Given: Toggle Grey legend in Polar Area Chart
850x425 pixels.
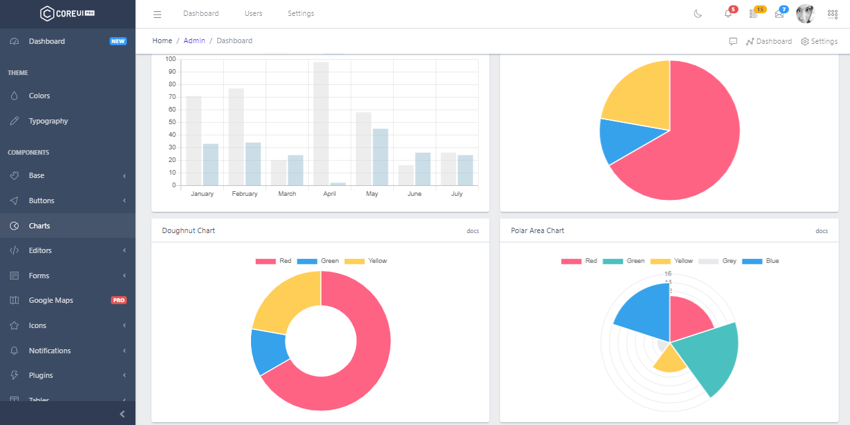Looking at the screenshot, I should [x=718, y=261].
